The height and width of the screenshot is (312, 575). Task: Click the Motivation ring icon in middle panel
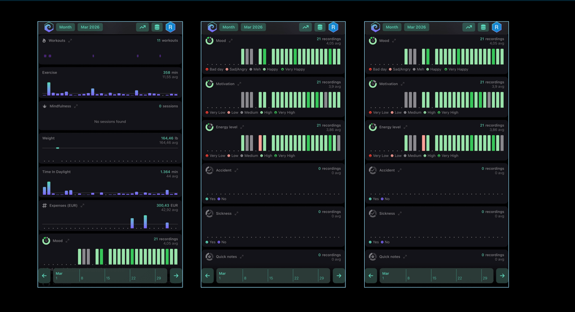209,84
